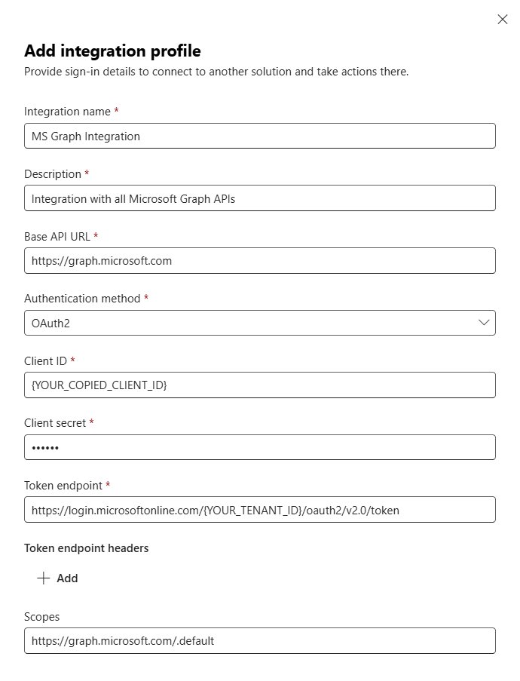Open the Authentication method dropdown
The width and height of the screenshot is (520, 681).
(260, 322)
